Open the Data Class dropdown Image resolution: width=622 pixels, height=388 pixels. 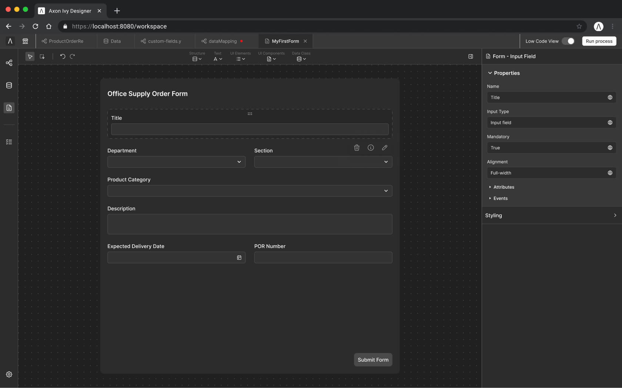[x=301, y=56]
